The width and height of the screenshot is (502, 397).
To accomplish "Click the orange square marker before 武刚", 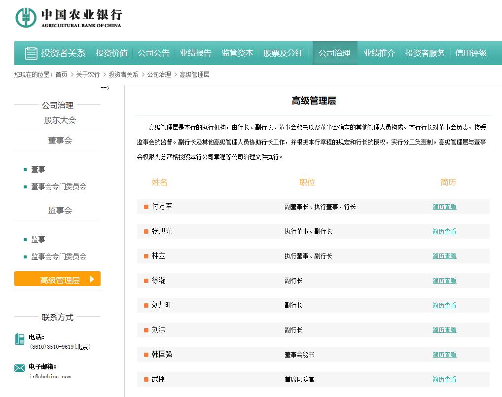I will click(x=145, y=379).
